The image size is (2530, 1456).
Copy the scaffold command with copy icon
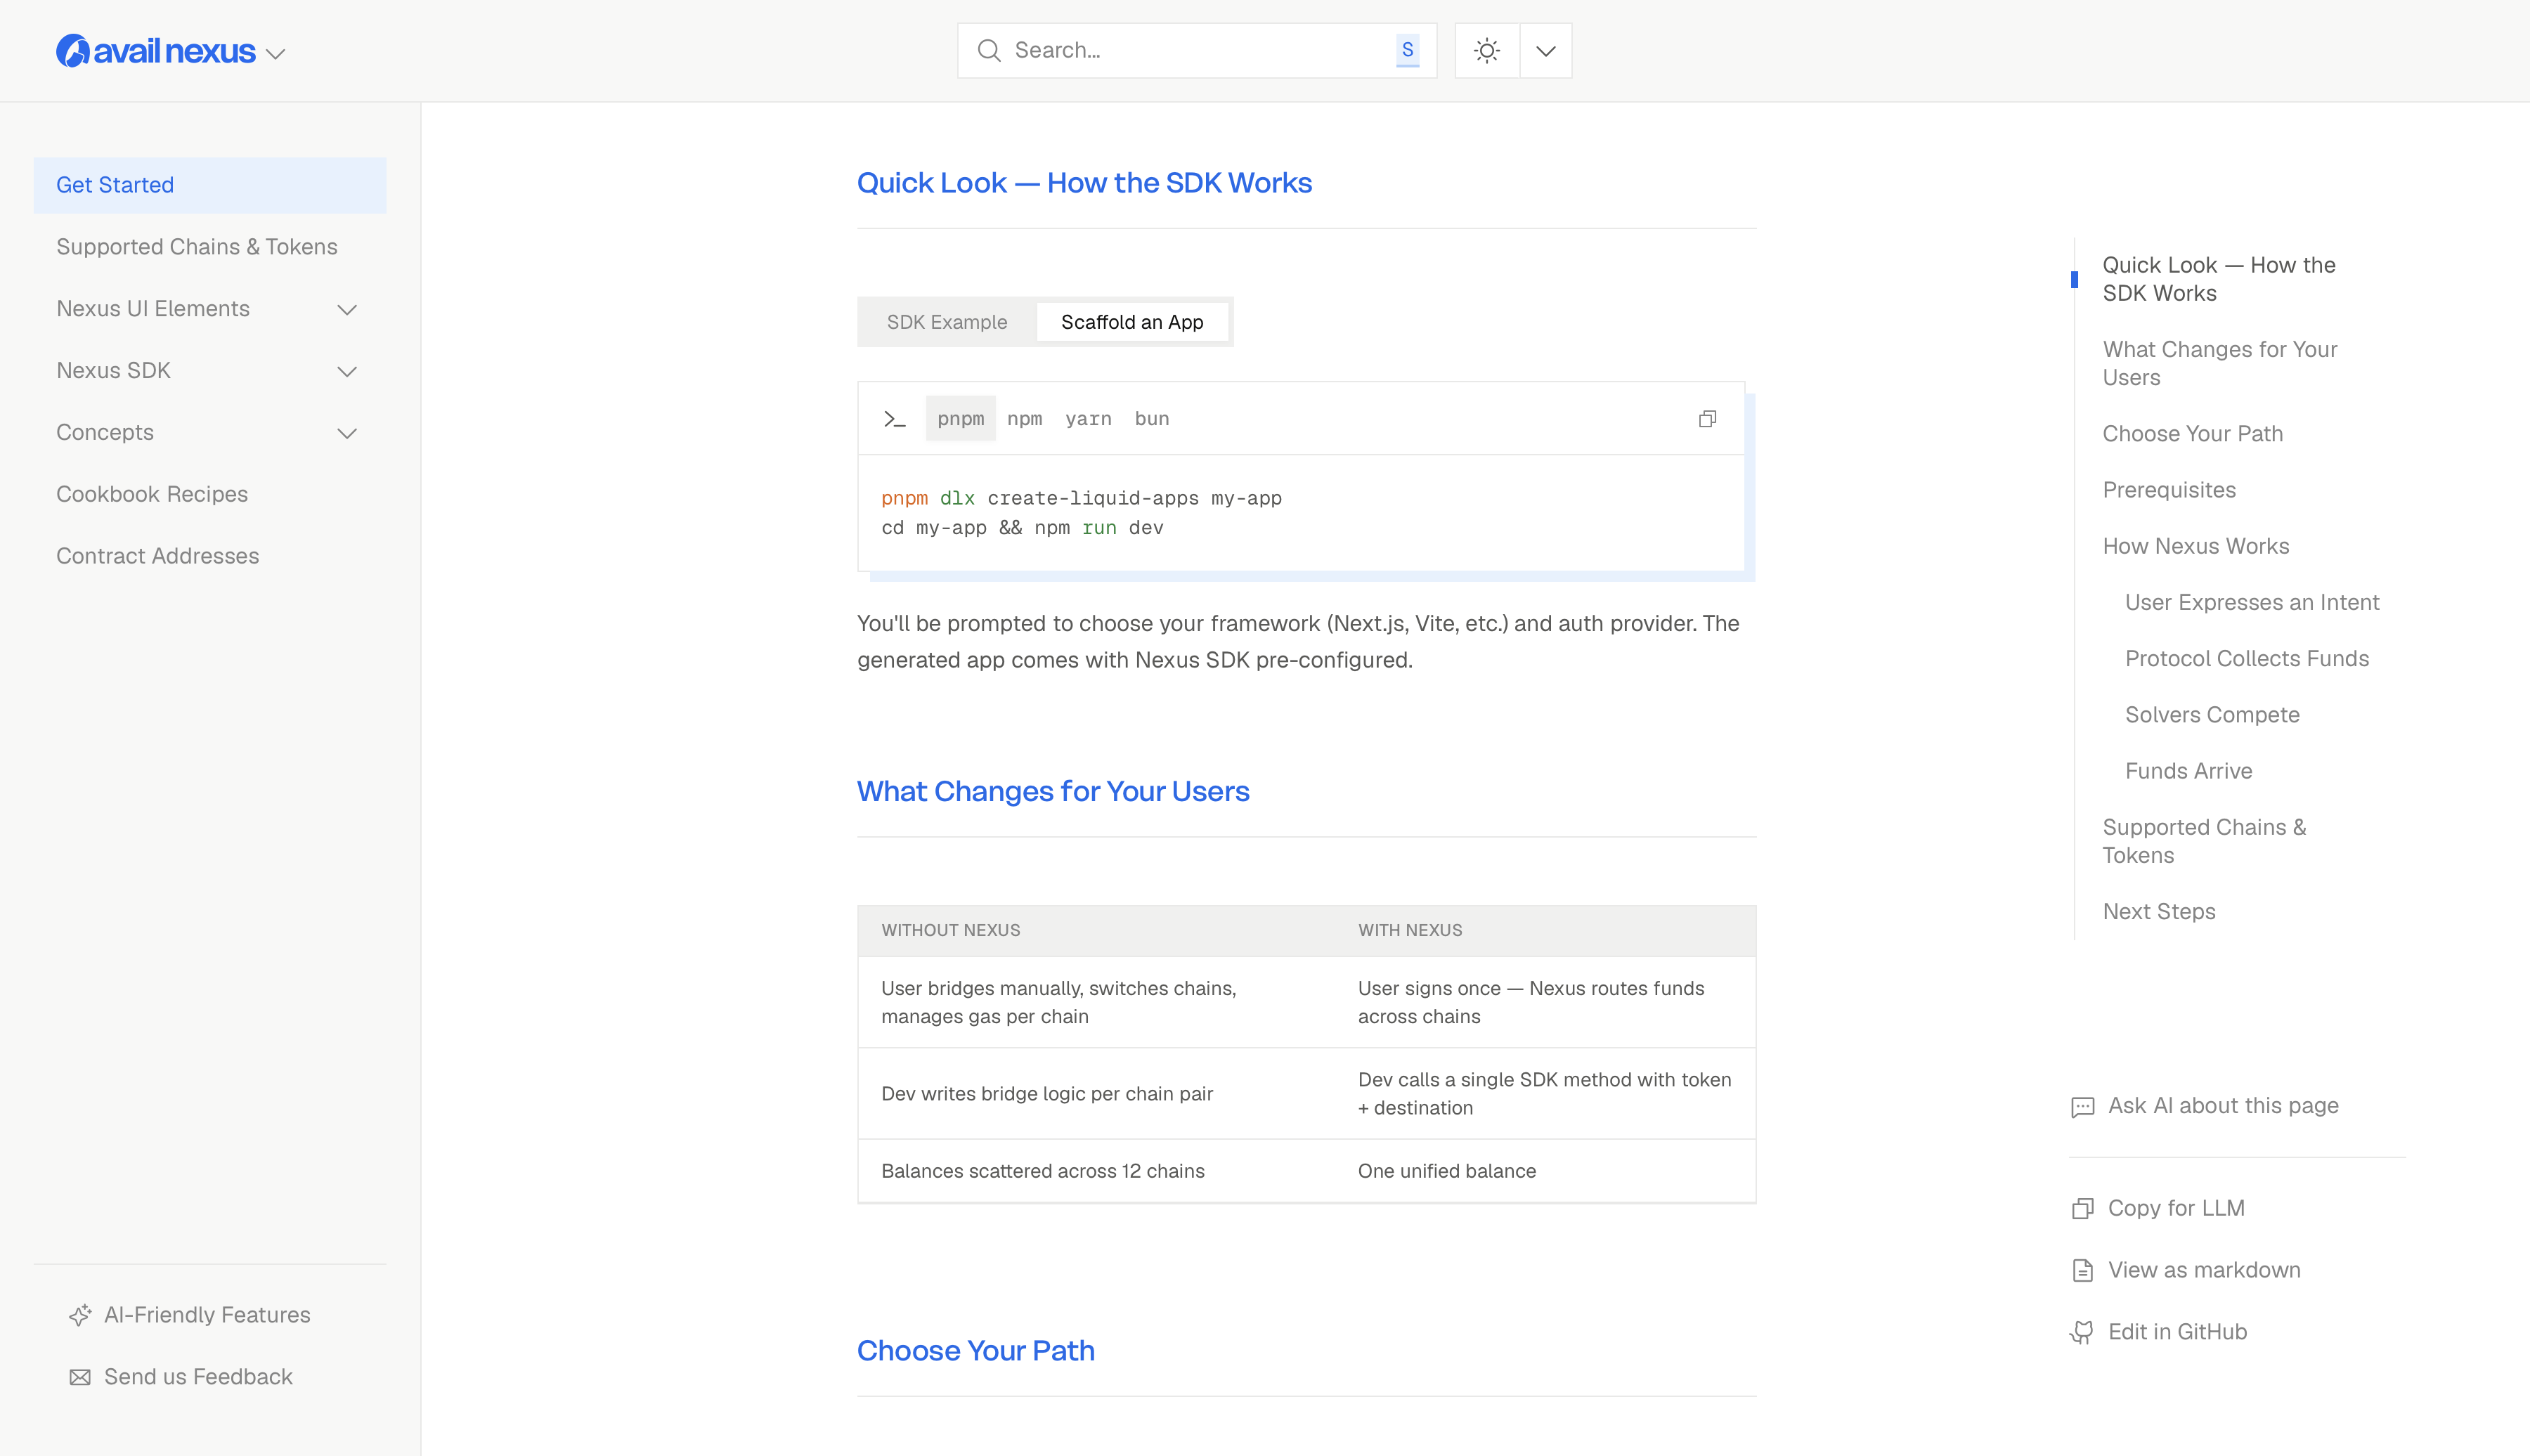1707,419
